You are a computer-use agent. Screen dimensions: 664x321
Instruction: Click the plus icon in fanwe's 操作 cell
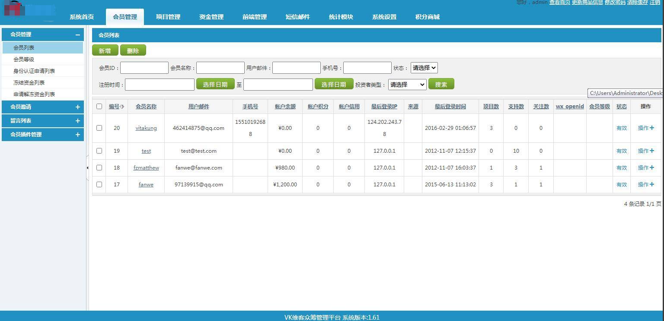(652, 184)
